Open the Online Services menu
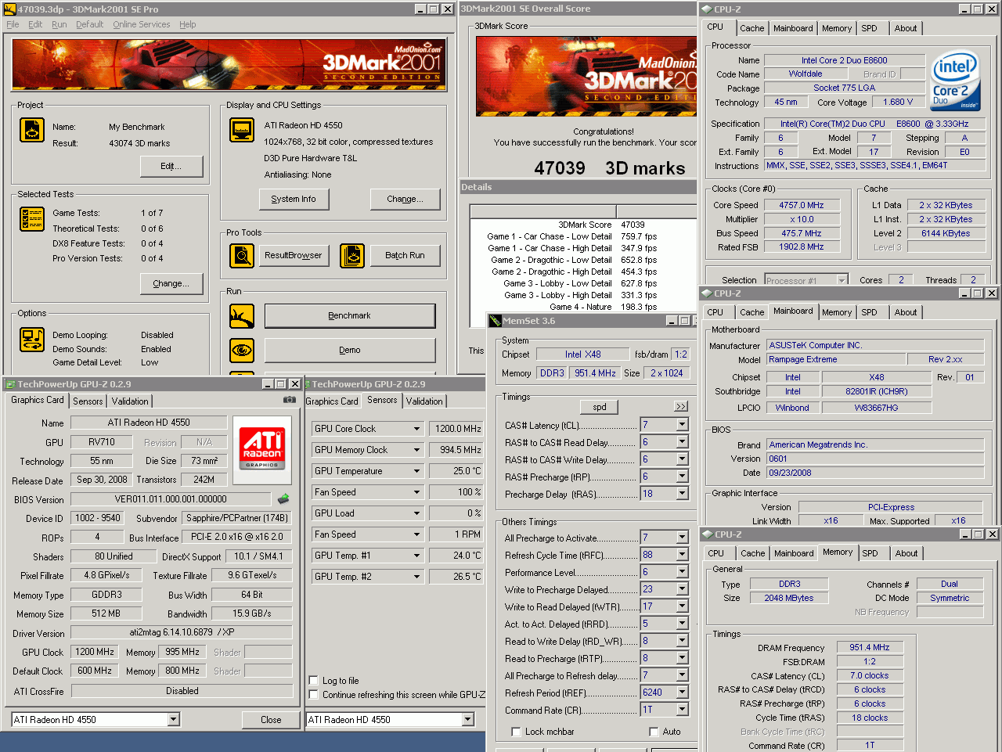This screenshot has height=752, width=1002. [x=141, y=24]
